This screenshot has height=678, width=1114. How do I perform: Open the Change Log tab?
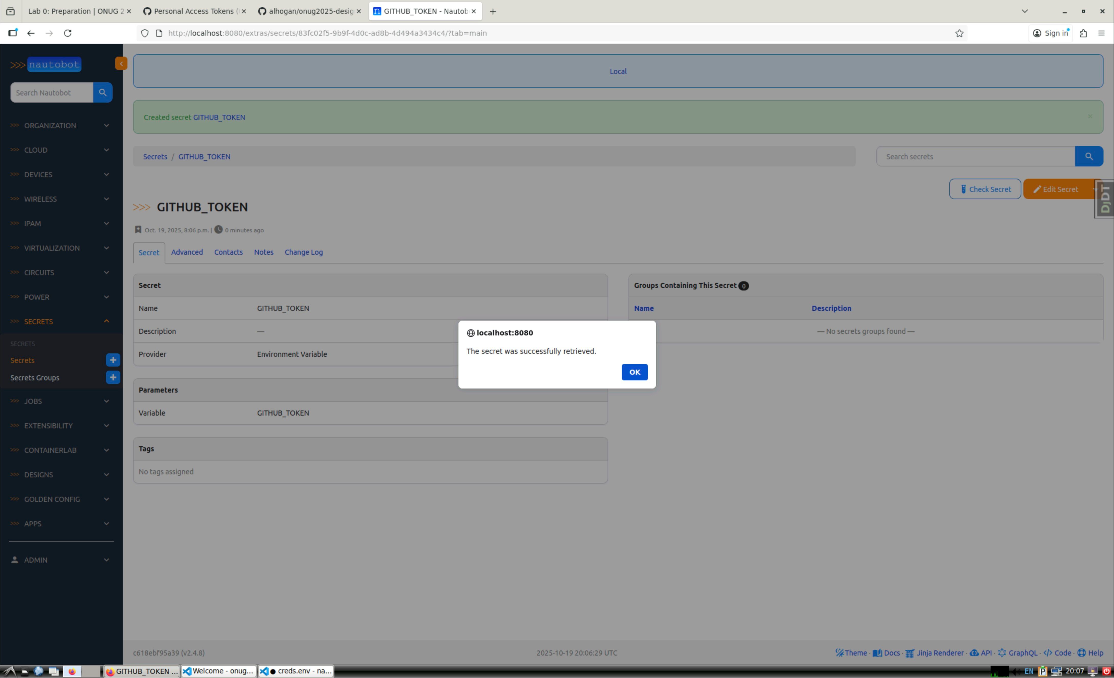pos(303,252)
